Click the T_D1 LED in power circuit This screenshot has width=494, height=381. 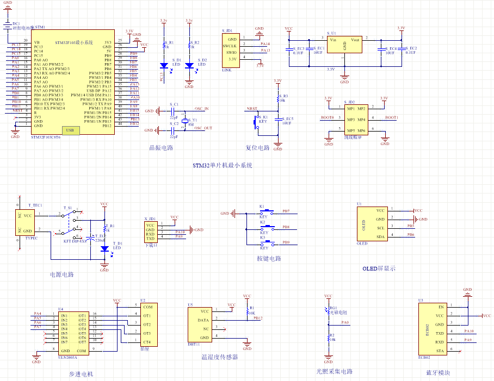(x=104, y=248)
